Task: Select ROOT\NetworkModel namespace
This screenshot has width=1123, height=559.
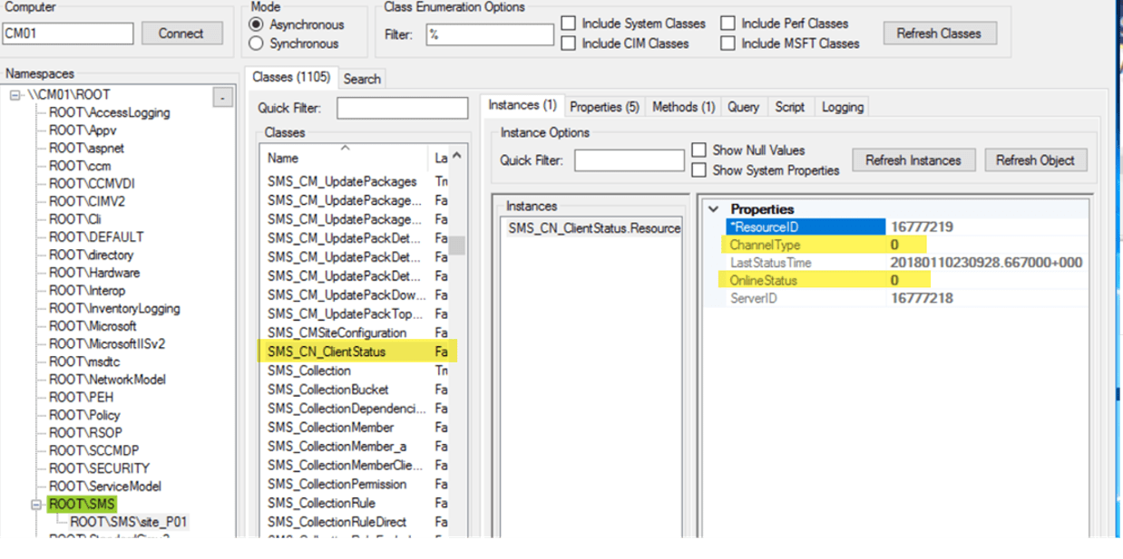Action: coord(107,380)
